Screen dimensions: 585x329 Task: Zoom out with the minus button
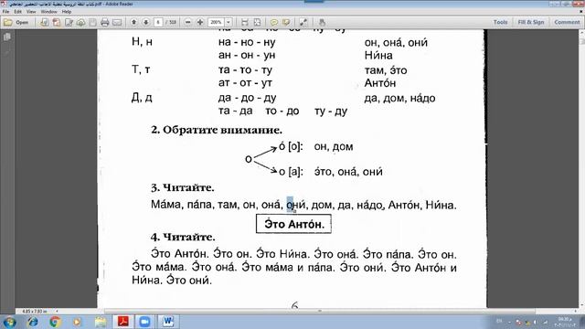(188, 22)
